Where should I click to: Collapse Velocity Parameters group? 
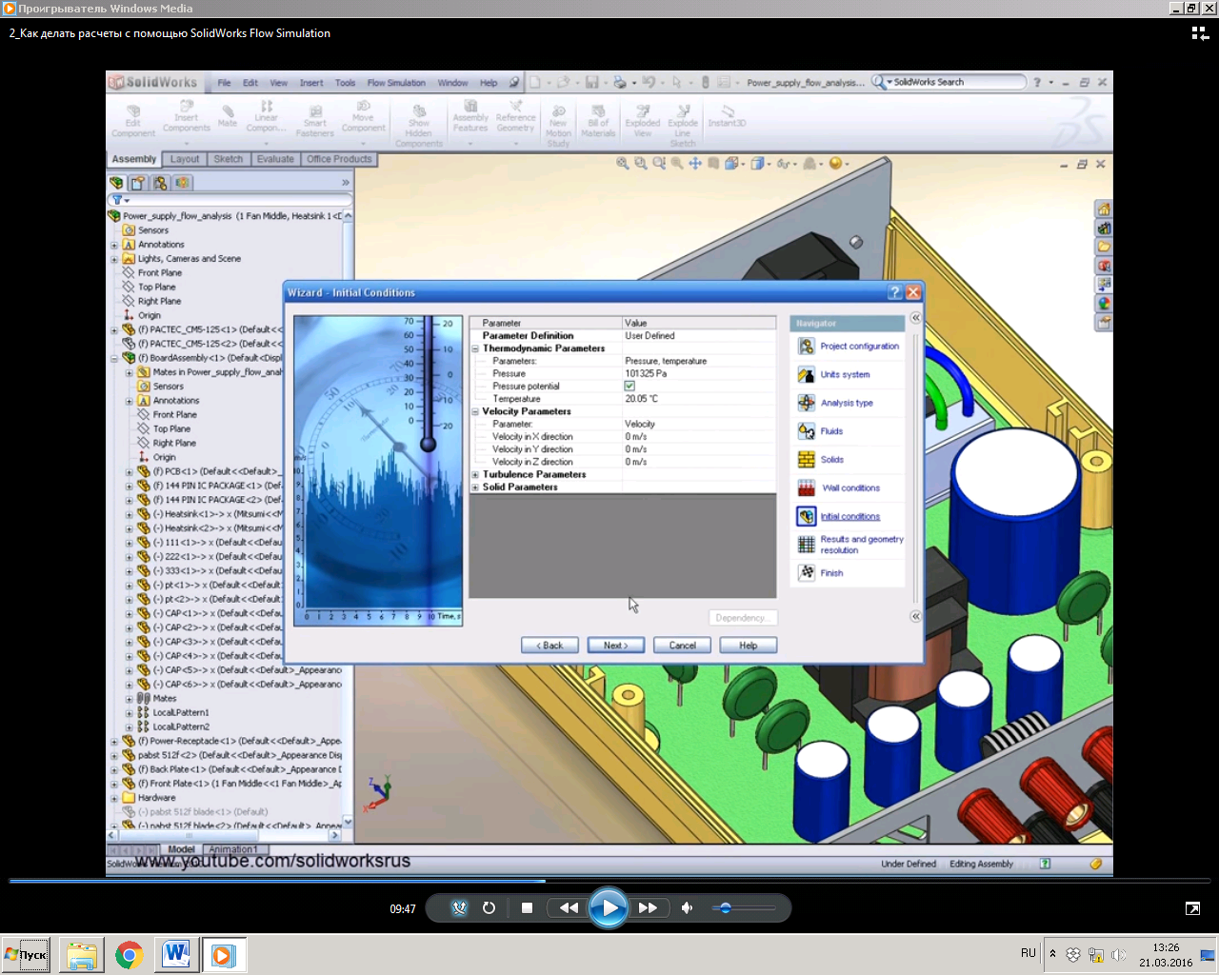click(475, 411)
